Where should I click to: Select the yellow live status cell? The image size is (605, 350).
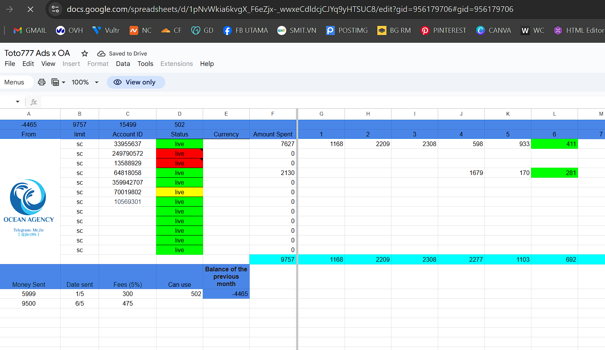point(180,192)
